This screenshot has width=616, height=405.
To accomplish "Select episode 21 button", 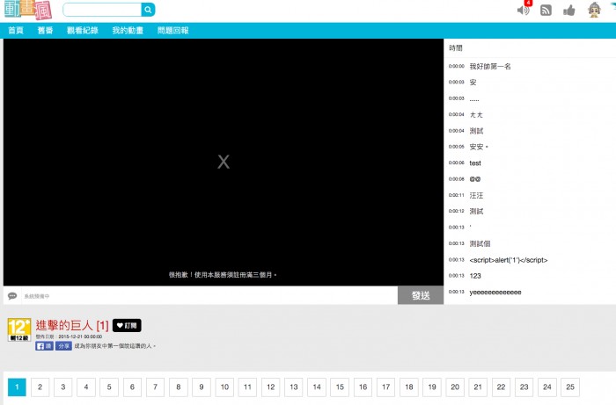I will [x=478, y=387].
